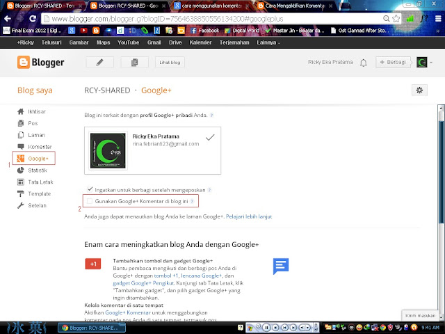Click the red shield icon in system tray
The width and height of the screenshot is (445, 334).
click(x=390, y=328)
